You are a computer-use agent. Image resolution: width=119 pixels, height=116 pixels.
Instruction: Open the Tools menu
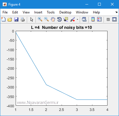(x=51, y=12)
